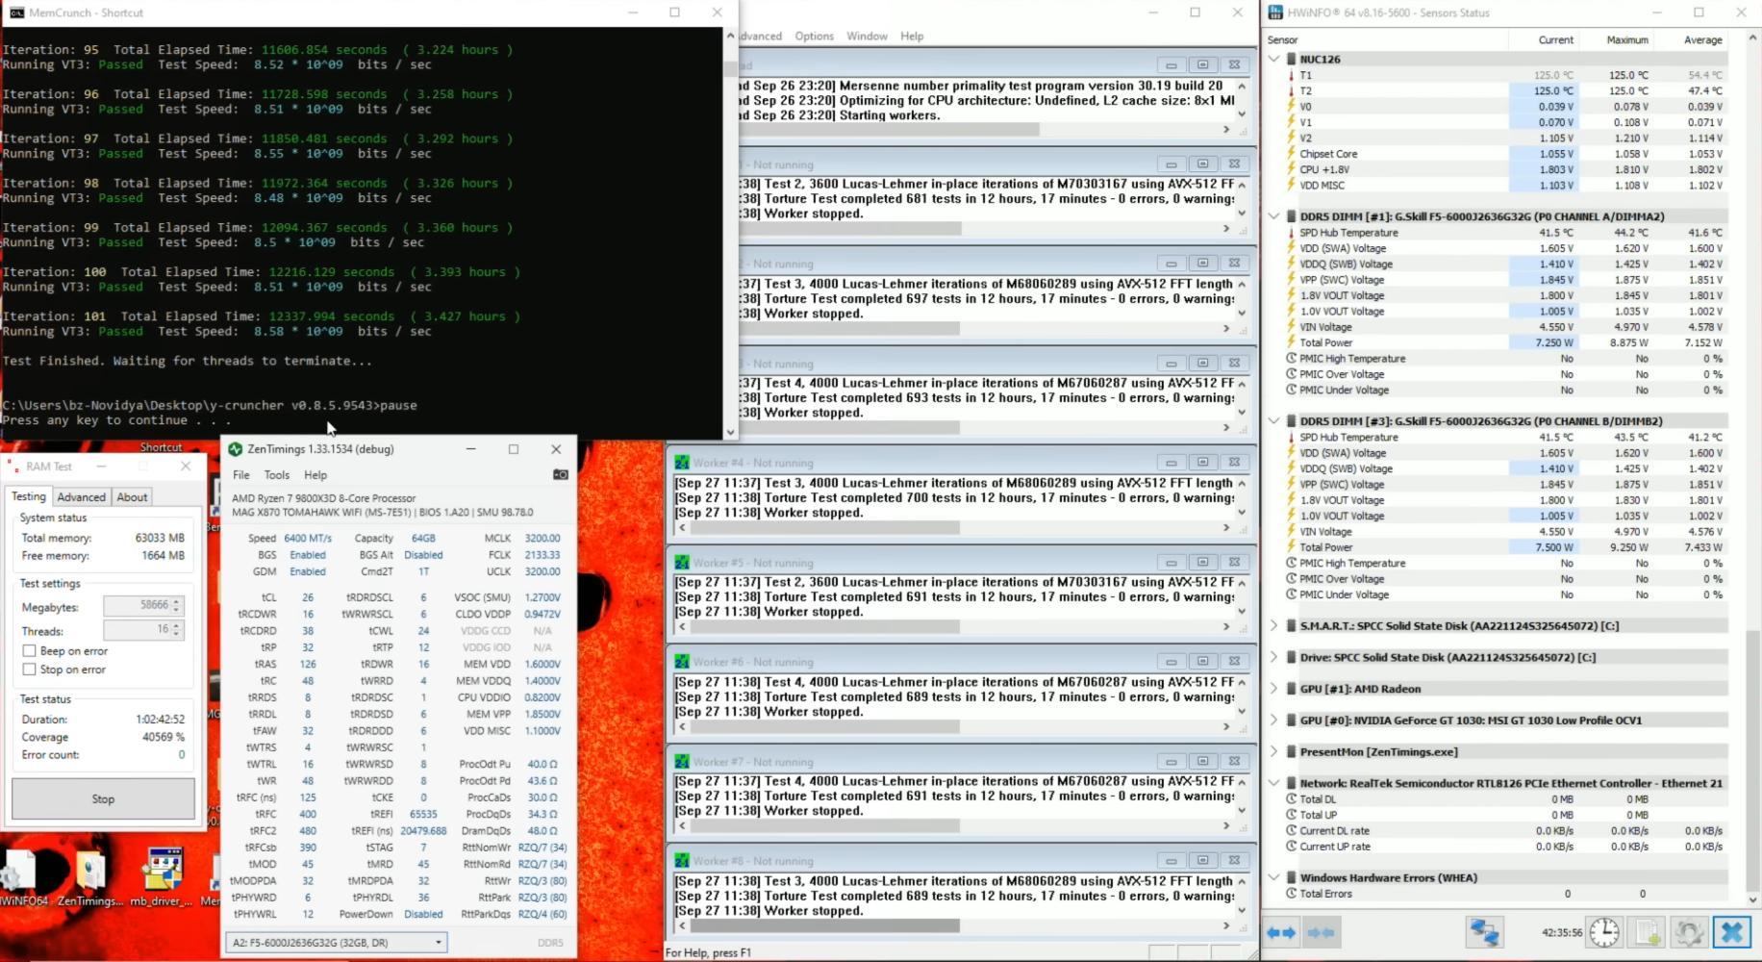Click the ZenTimings screenshot camera icon
This screenshot has width=1762, height=962.
point(560,474)
